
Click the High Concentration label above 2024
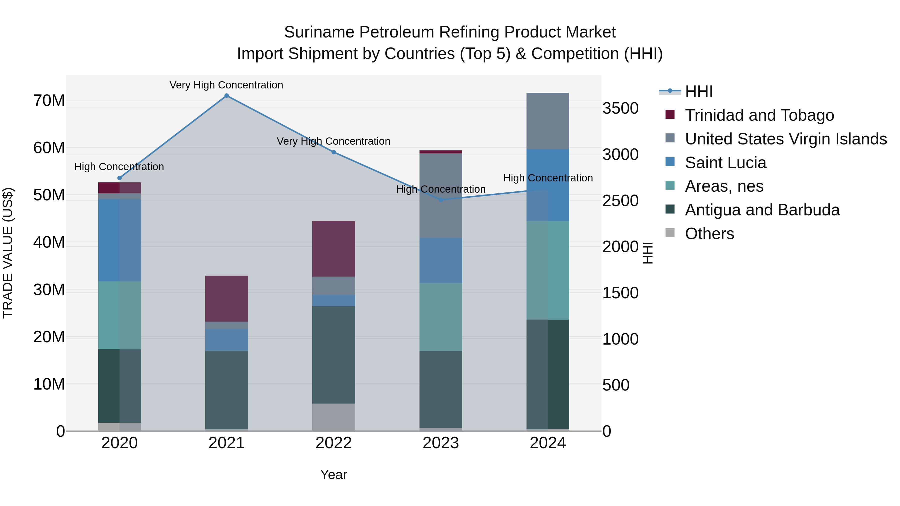click(x=548, y=178)
